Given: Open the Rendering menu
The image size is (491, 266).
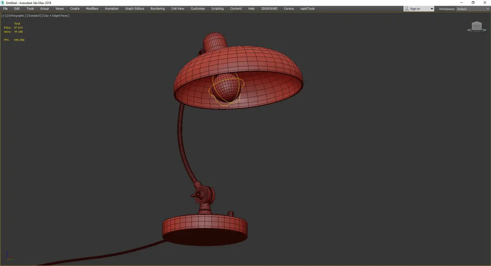Looking at the screenshot, I should 158,9.
